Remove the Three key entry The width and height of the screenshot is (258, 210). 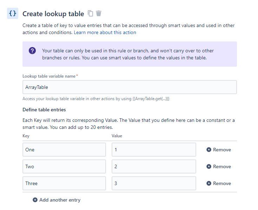tap(222, 183)
